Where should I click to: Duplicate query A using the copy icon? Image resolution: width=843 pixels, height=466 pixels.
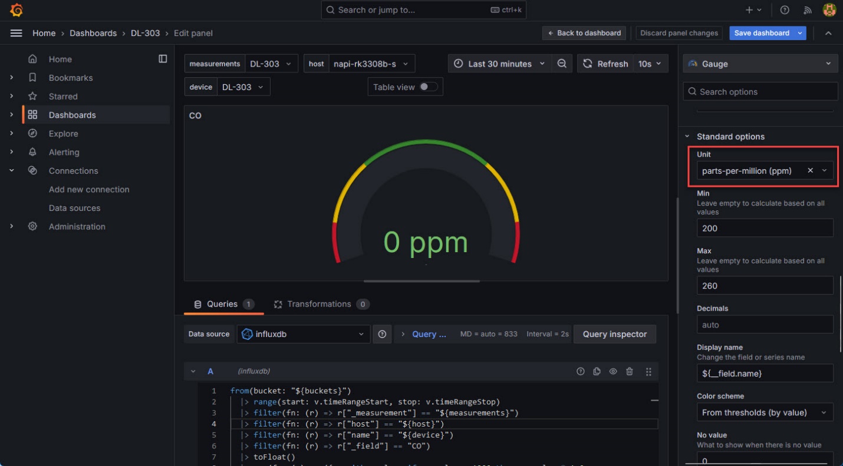597,371
